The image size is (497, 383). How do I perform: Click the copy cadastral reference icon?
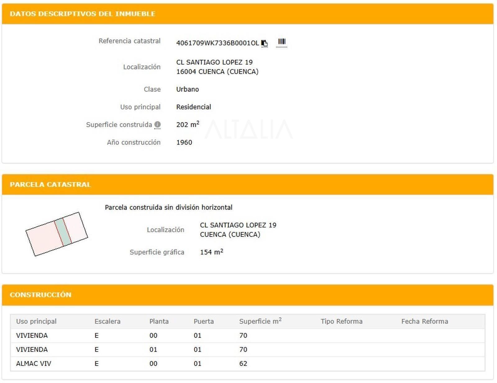[264, 43]
